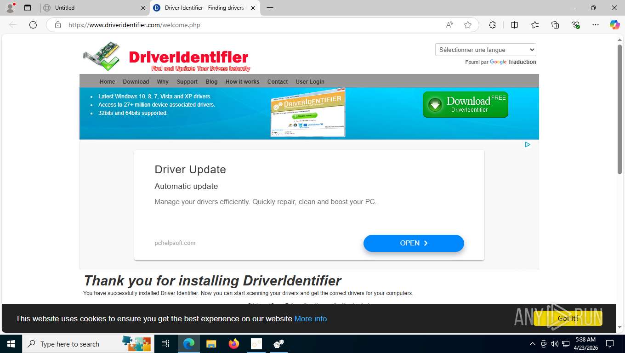The image size is (625, 353).
Task: Click the DriverIdentifier product screenshot thumbnail
Action: 308,113
